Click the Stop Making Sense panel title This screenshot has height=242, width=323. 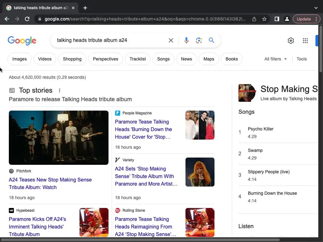(x=289, y=89)
